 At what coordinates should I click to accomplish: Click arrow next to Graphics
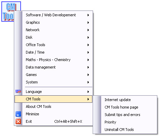pos(88,22)
